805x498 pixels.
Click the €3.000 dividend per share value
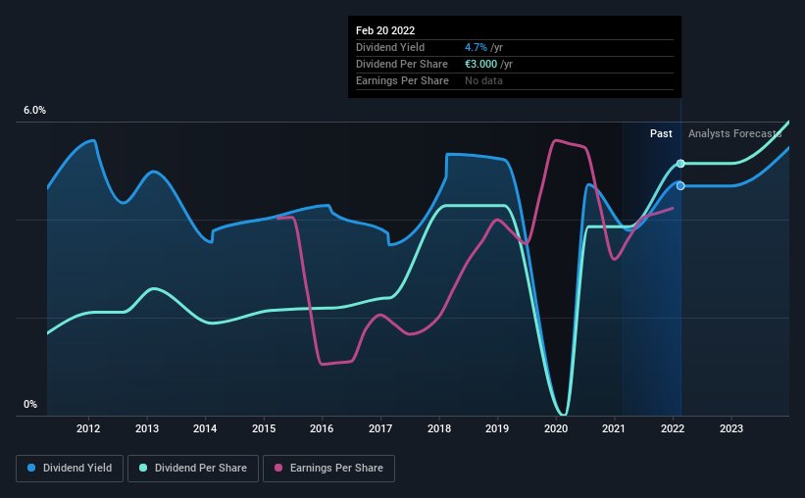pyautogui.click(x=481, y=64)
